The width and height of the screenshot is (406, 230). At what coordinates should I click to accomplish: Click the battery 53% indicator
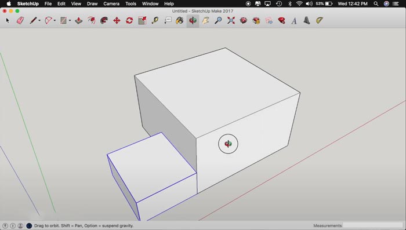pos(324,3)
